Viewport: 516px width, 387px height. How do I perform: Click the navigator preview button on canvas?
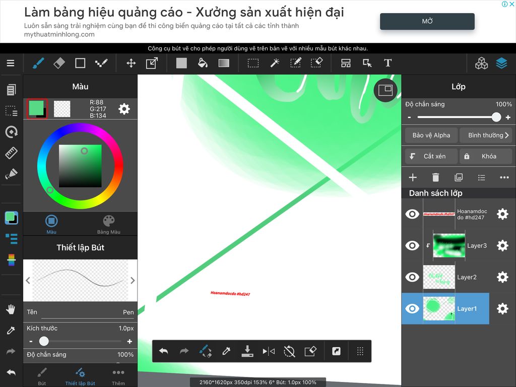[x=385, y=90]
